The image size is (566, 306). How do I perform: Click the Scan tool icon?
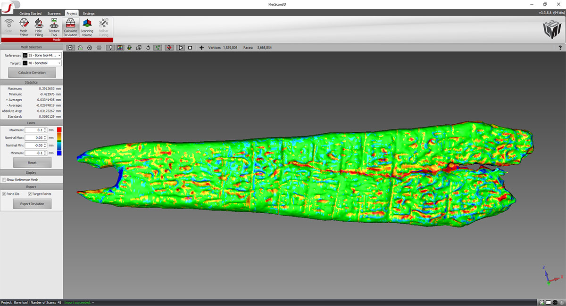[x=9, y=26]
